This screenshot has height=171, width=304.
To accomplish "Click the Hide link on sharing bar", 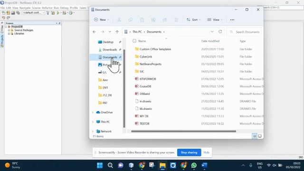I will (206, 152).
